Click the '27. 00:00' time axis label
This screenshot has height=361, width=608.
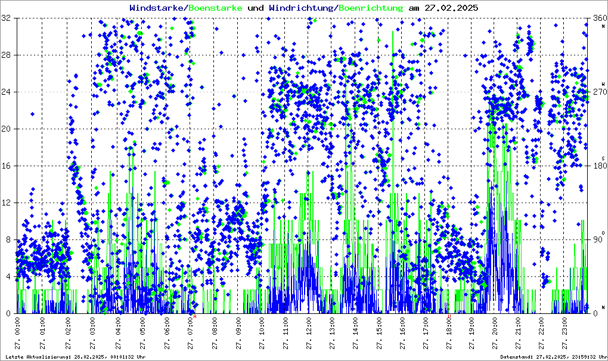20,332
